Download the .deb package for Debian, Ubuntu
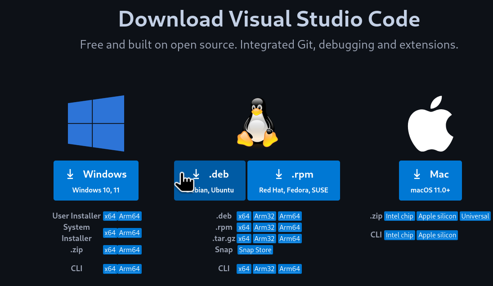The height and width of the screenshot is (286, 493). [x=210, y=180]
